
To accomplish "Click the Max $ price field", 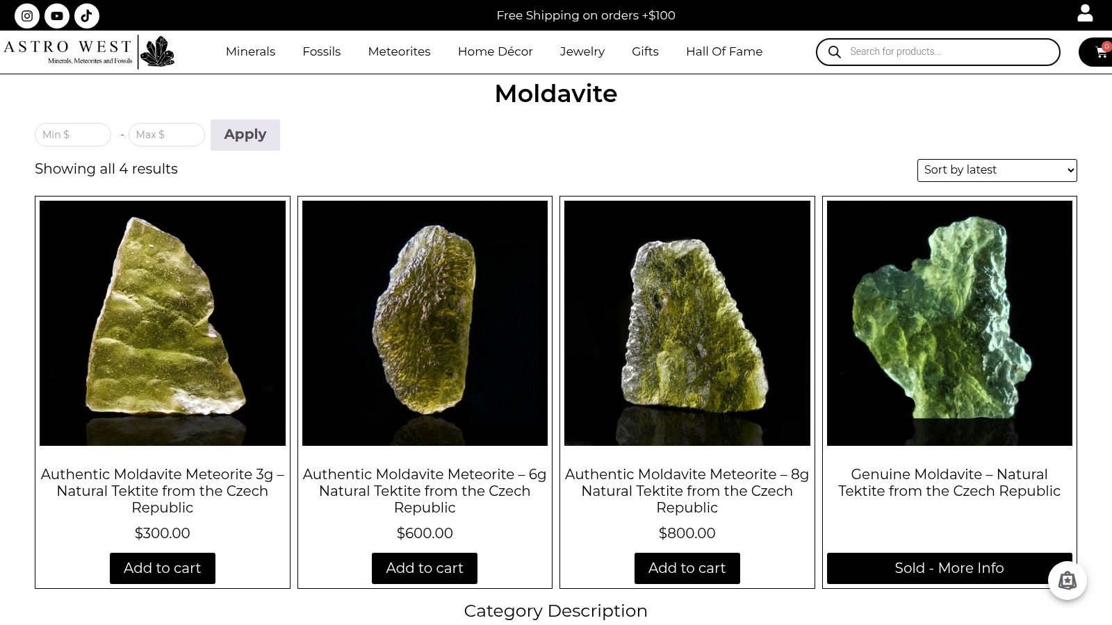I will click(x=167, y=135).
